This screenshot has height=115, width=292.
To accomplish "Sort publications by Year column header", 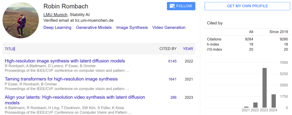I will [188, 49].
